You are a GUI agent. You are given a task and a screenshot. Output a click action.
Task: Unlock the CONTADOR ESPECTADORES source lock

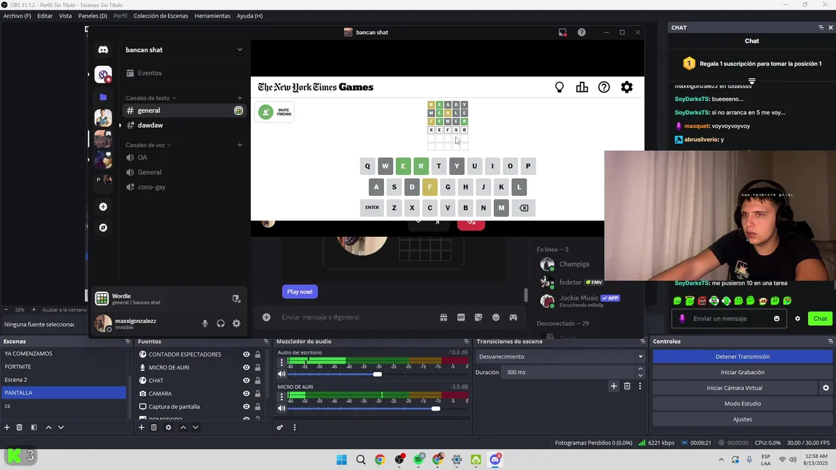point(258,354)
